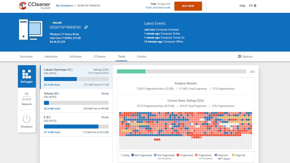The height and width of the screenshot is (163, 290).
Task: Click the Page File legend color swatch
Action: tap(233, 155)
